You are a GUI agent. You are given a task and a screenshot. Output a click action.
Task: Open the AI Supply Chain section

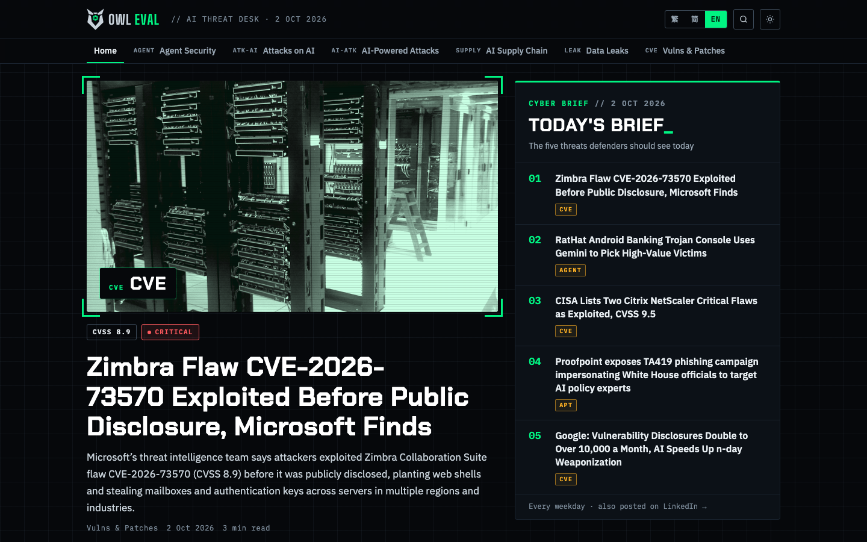point(502,51)
